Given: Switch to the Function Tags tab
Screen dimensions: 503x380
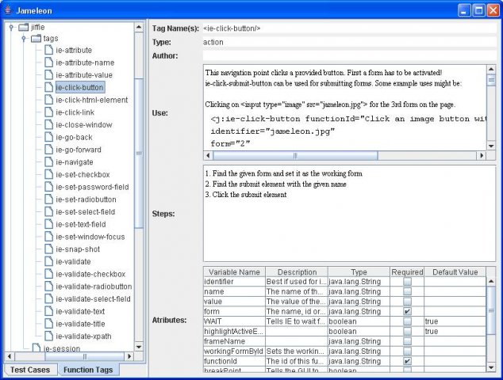Looking at the screenshot, I should point(87,370).
